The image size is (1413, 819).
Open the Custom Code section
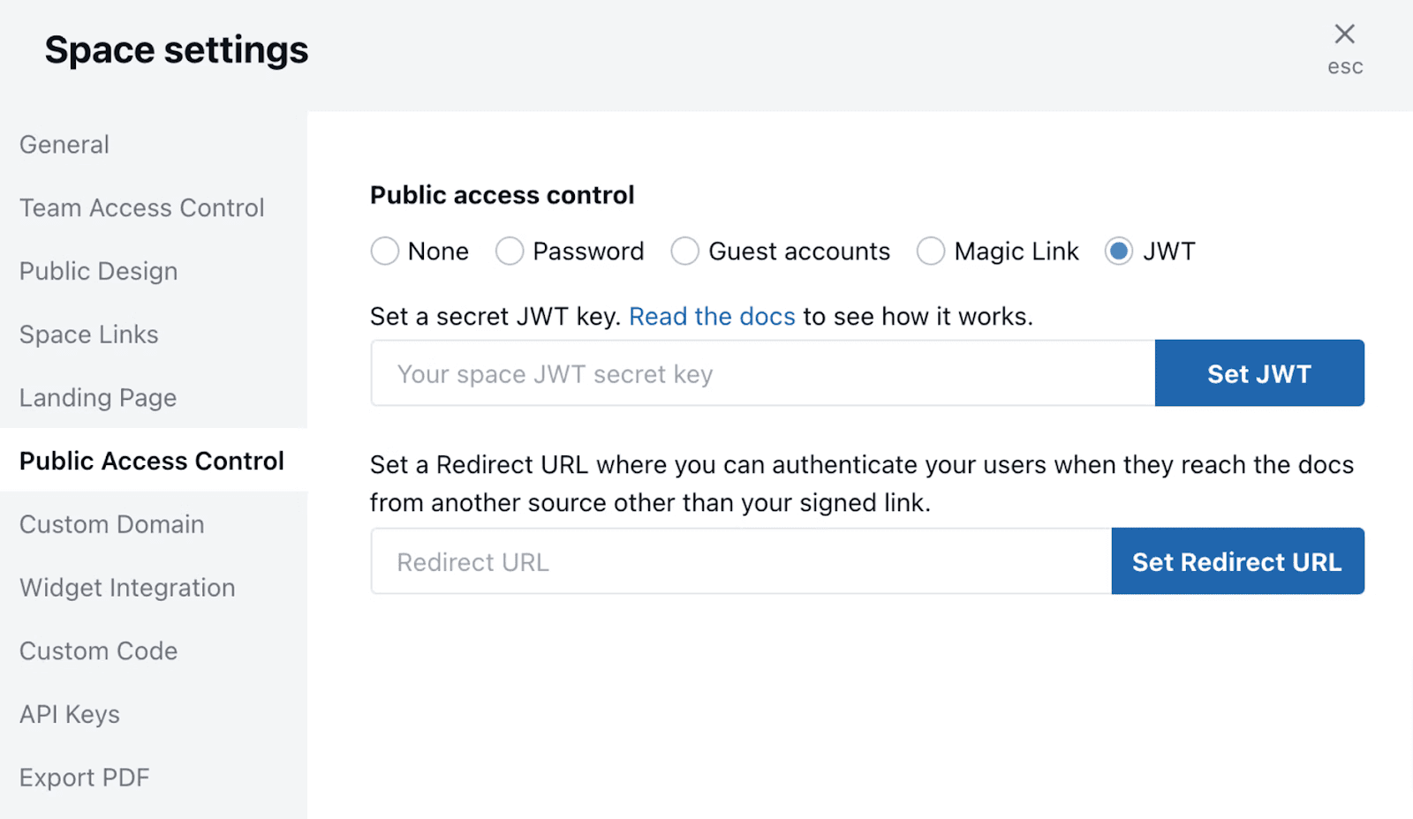pyautogui.click(x=98, y=650)
